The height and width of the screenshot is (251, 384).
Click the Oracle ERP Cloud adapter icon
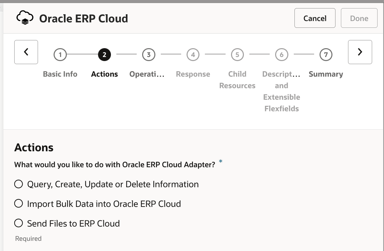point(24,17)
